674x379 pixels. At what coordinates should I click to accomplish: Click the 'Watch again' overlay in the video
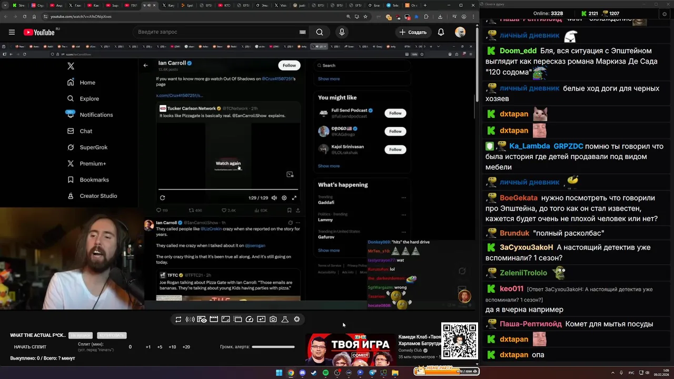pyautogui.click(x=228, y=163)
